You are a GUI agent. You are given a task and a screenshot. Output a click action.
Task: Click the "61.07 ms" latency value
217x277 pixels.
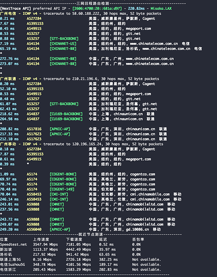pyautogui.click(x=8, y=104)
